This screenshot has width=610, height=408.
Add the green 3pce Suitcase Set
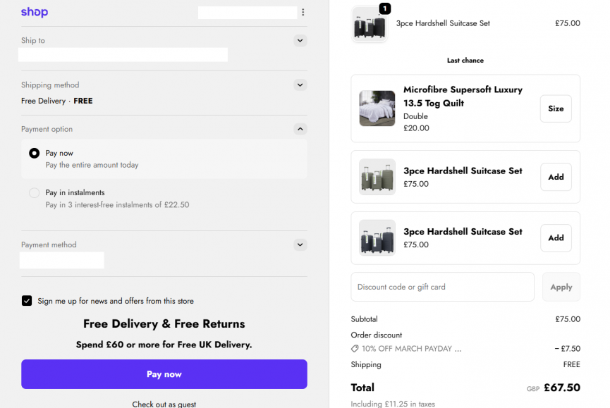556,177
